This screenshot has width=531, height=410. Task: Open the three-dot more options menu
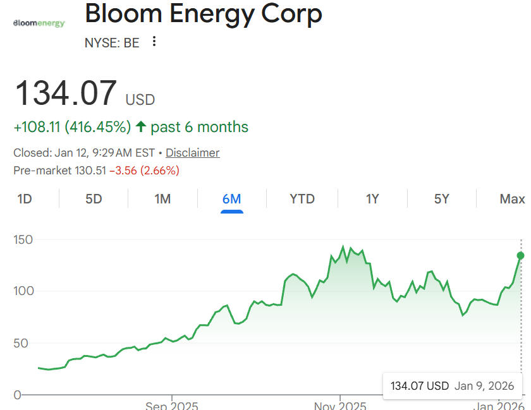click(154, 42)
